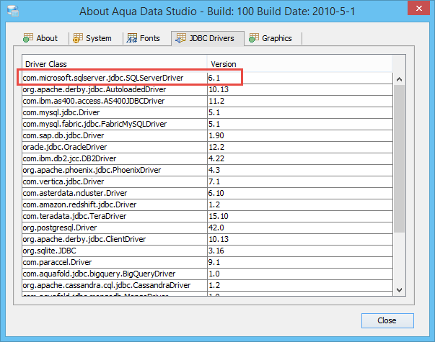Switch to the Graphics tab

pyautogui.click(x=271, y=38)
